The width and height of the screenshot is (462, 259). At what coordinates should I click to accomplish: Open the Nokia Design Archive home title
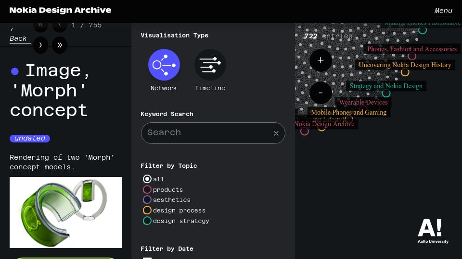[61, 10]
